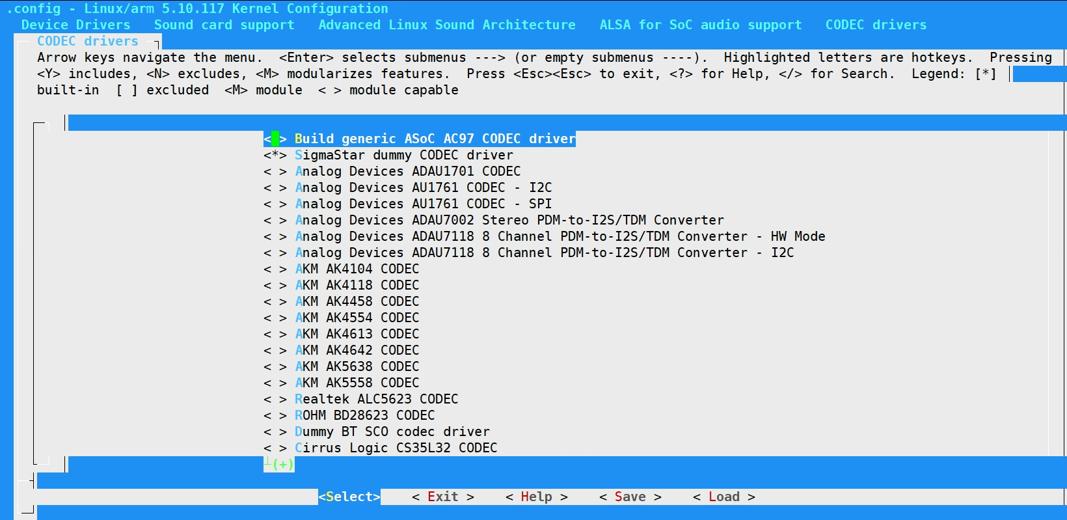Choose the Exit button
The image size is (1067, 520).
[443, 497]
